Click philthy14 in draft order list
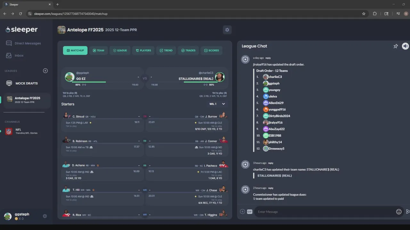 pyautogui.click(x=273, y=142)
